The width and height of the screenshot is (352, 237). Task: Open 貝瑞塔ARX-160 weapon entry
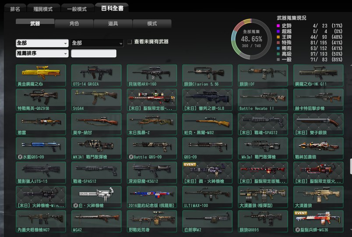[152, 75]
